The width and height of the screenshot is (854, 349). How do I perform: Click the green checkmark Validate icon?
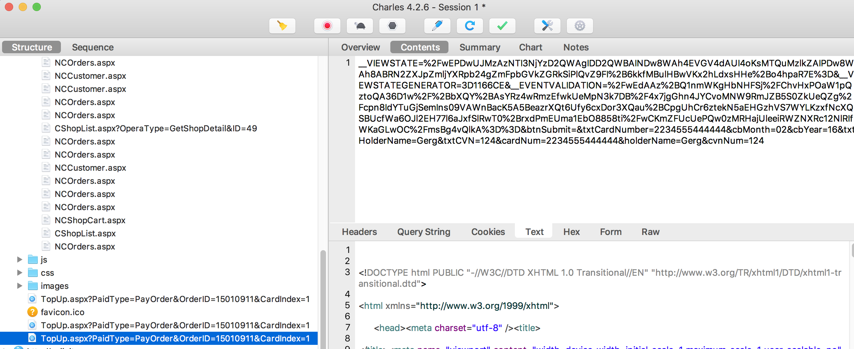[x=502, y=26]
